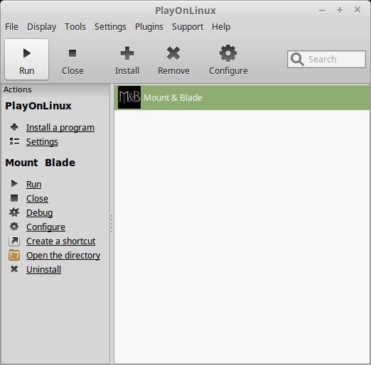
Task: Click the Close link under Mount Blade
Action: coord(37,198)
